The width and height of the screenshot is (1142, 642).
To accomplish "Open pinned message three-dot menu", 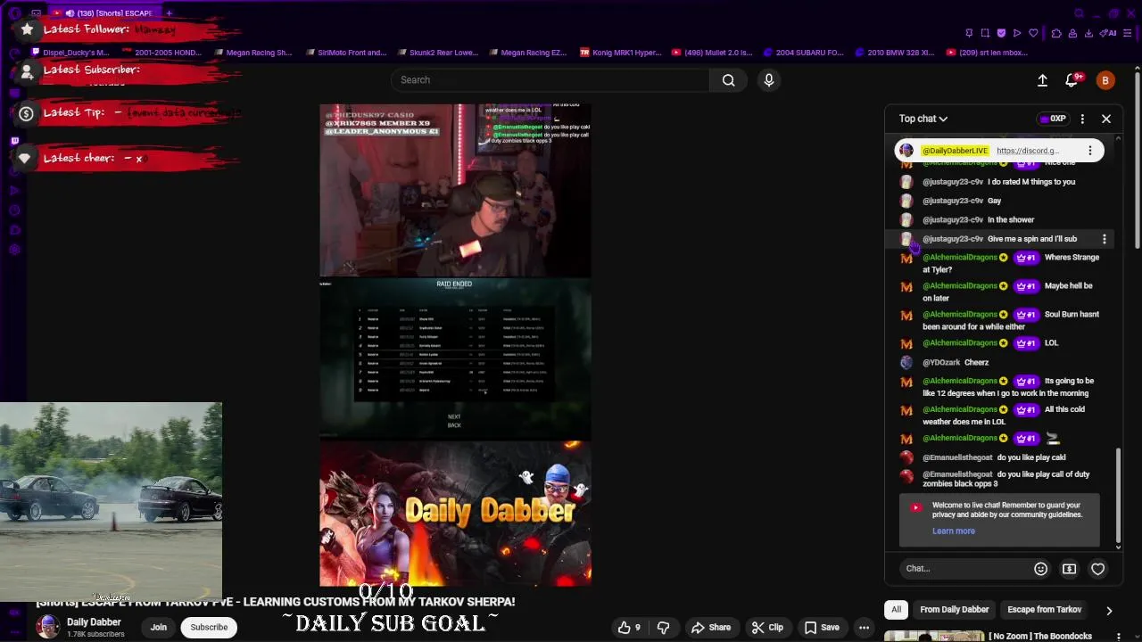I will pyautogui.click(x=1089, y=151).
